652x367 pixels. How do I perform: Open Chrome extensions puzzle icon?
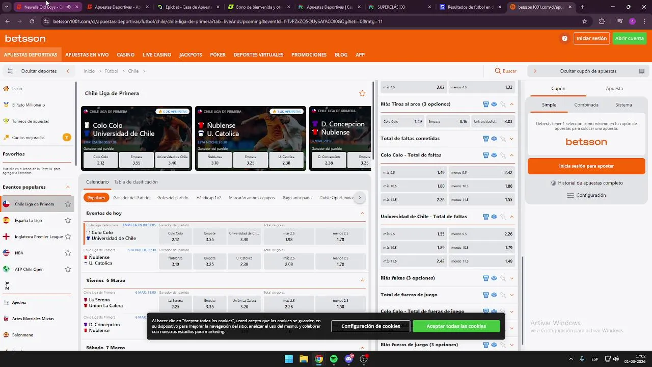(x=602, y=21)
